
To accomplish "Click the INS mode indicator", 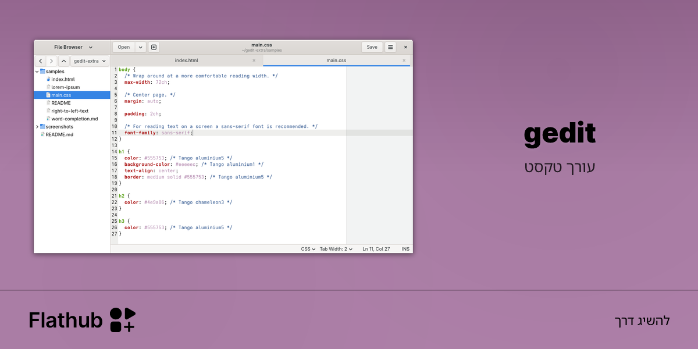I will tap(405, 249).
